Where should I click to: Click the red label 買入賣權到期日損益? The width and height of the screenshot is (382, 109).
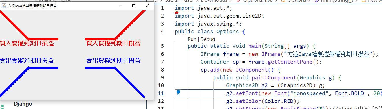pyautogui.click(x=27, y=43)
